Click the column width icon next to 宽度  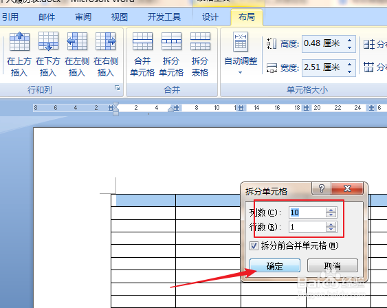pos(272,68)
